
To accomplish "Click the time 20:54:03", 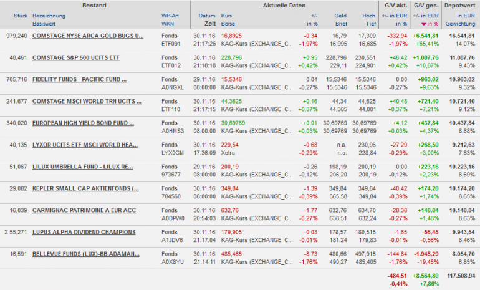I will click(x=204, y=218).
